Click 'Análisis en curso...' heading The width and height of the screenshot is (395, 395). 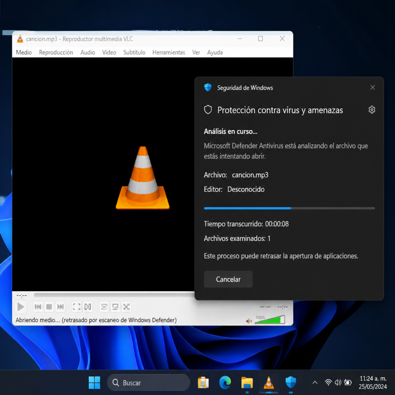tap(231, 131)
